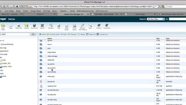Bookmark page with star icon

click(154, 6)
